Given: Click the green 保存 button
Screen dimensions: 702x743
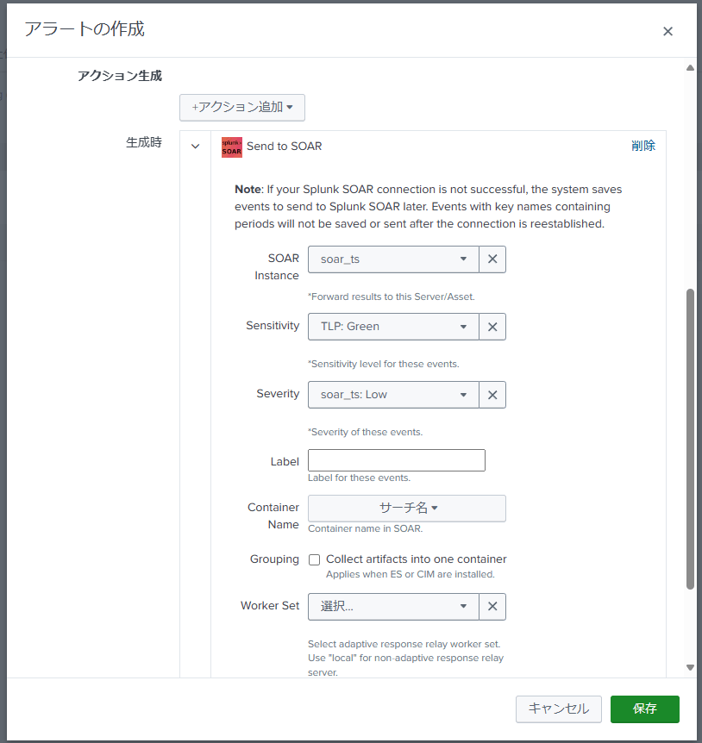Looking at the screenshot, I should (644, 709).
